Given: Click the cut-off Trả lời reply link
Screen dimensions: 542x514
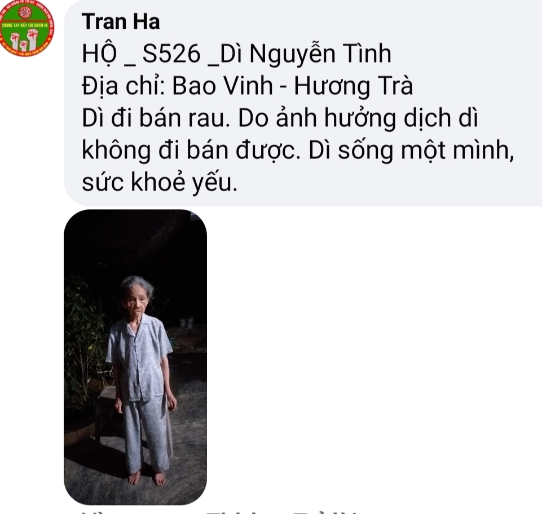Looking at the screenshot, I should click(325, 512).
